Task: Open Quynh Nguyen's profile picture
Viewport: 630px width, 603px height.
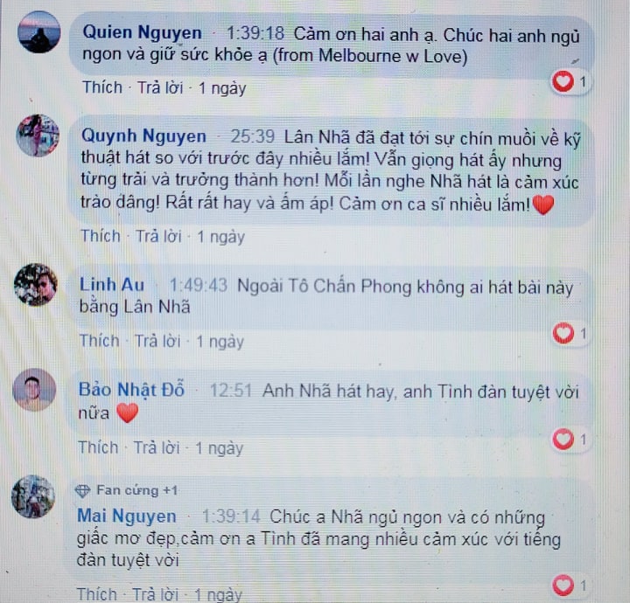Action: 38,135
